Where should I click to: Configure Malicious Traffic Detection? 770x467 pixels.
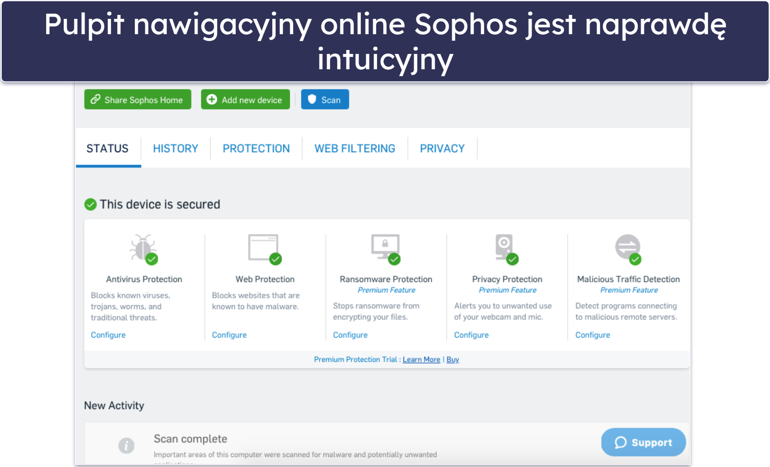click(593, 335)
